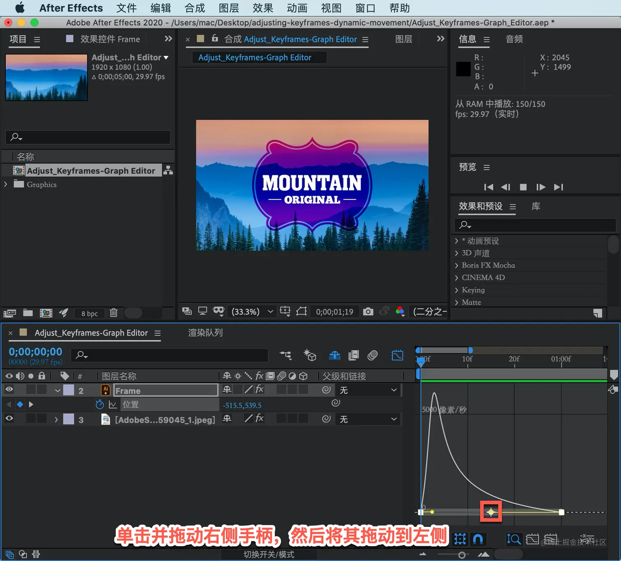Open parent dropdown for AdobeS jpeg layer

[368, 419]
